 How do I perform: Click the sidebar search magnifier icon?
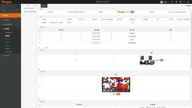click(19, 10)
